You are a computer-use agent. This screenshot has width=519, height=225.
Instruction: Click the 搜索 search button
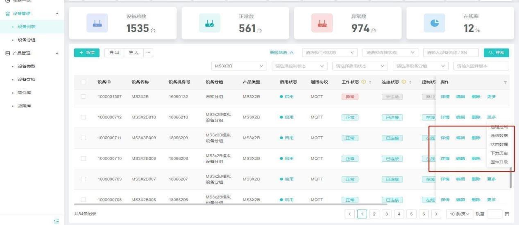coord(496,53)
